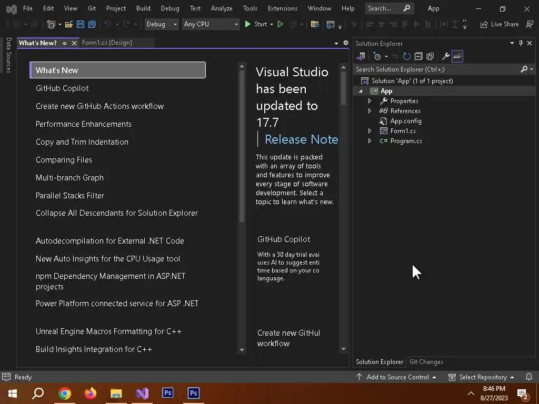Click Start Without Debugging outline arrow
Screen dimensions: 539x404
pos(281,24)
